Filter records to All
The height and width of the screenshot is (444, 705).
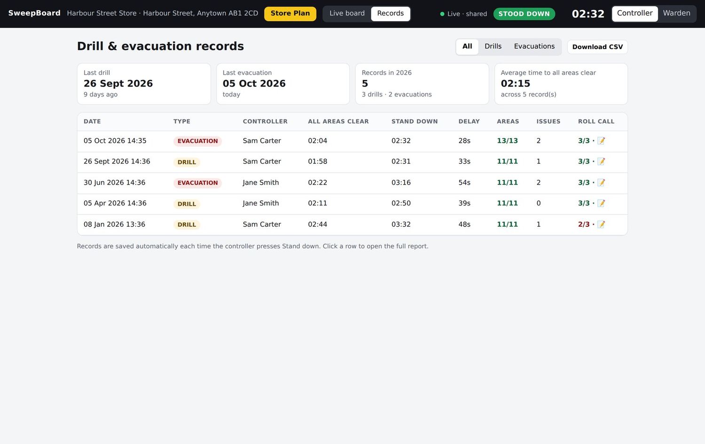coord(467,47)
